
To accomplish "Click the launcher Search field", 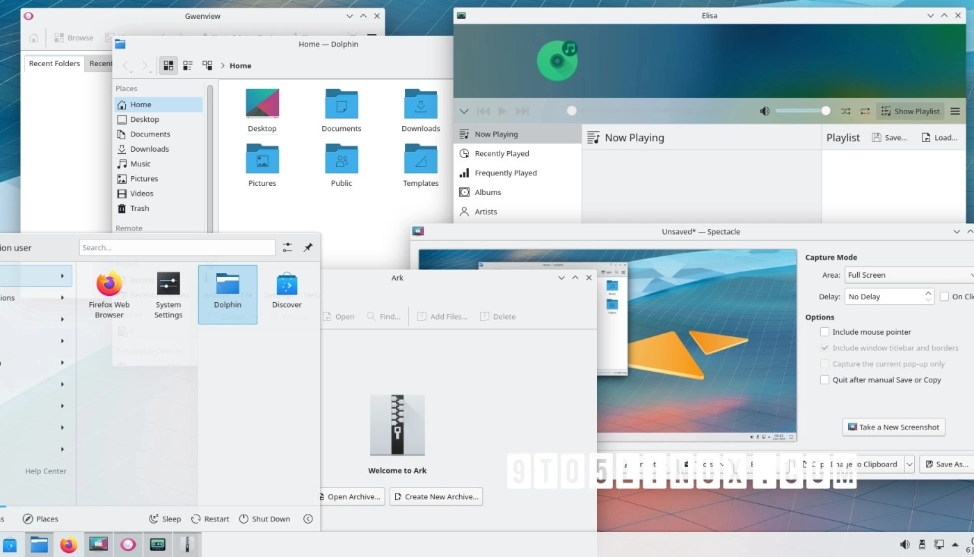I will coord(177,247).
